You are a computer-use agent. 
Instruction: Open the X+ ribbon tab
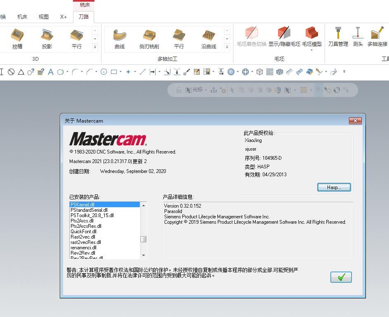(x=64, y=17)
